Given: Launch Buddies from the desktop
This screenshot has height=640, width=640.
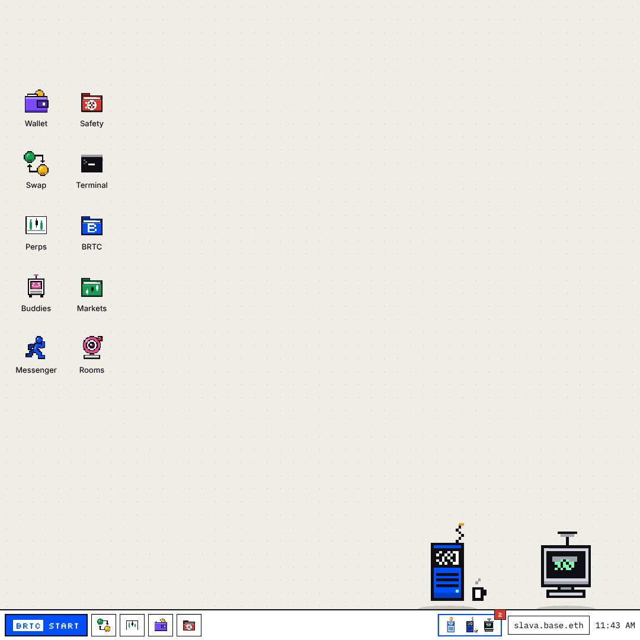Looking at the screenshot, I should [36, 286].
